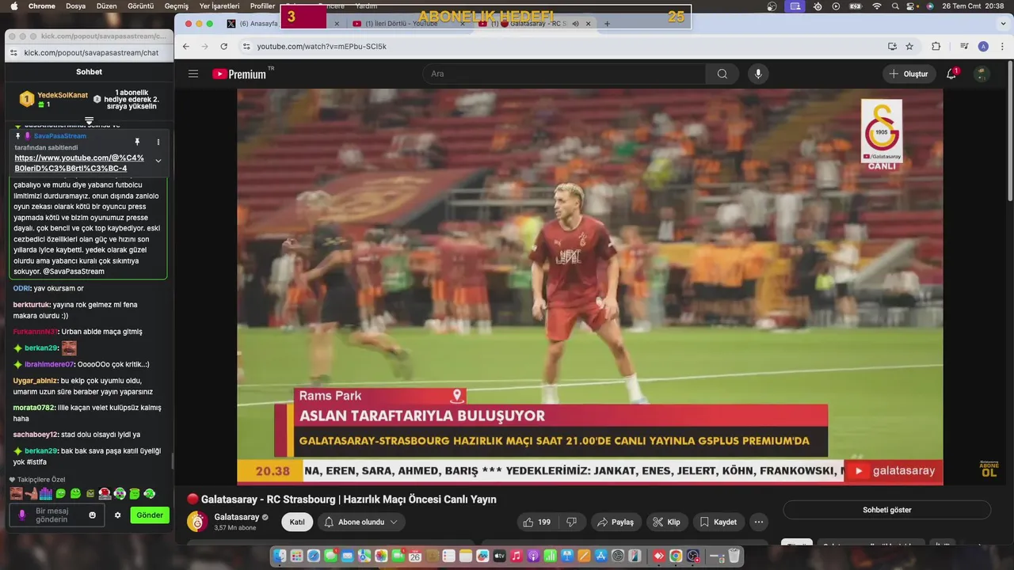1014x570 pixels.
Task: Click the purple microphone in chat input
Action: coord(22,515)
